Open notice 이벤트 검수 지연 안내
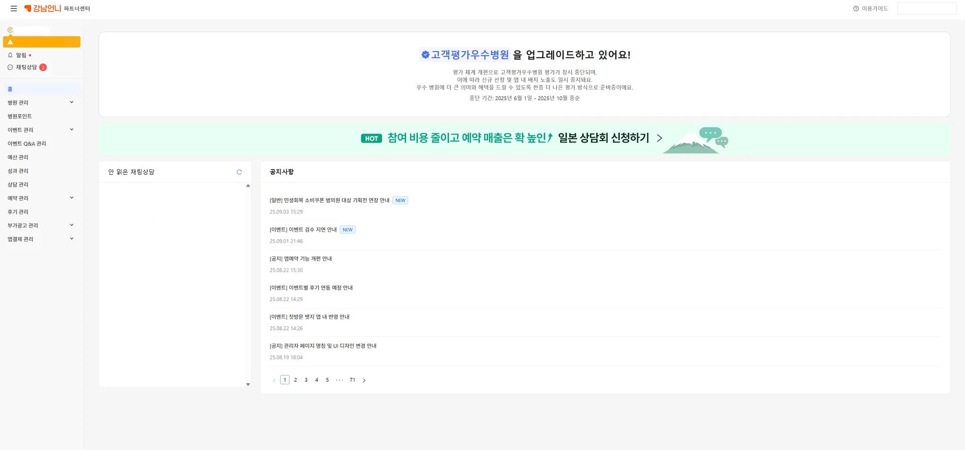965x450 pixels. coord(303,230)
